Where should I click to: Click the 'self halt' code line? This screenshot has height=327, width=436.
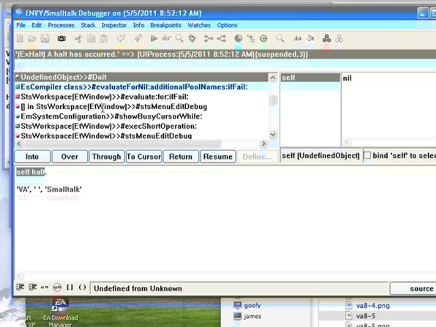31,172
